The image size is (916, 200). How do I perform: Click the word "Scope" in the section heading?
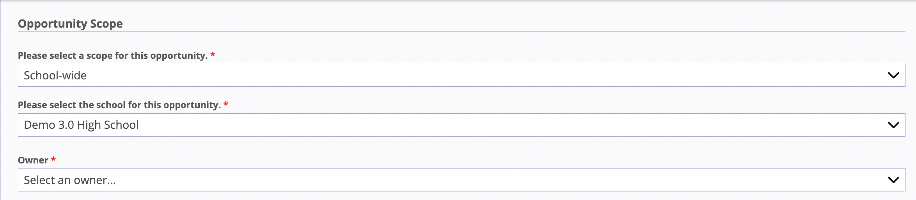tap(106, 24)
